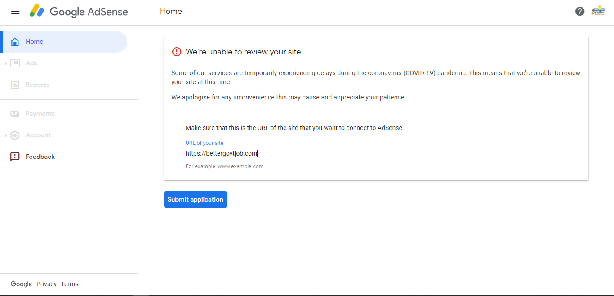The height and width of the screenshot is (296, 614).
Task: Click the Home page title in header
Action: (171, 11)
